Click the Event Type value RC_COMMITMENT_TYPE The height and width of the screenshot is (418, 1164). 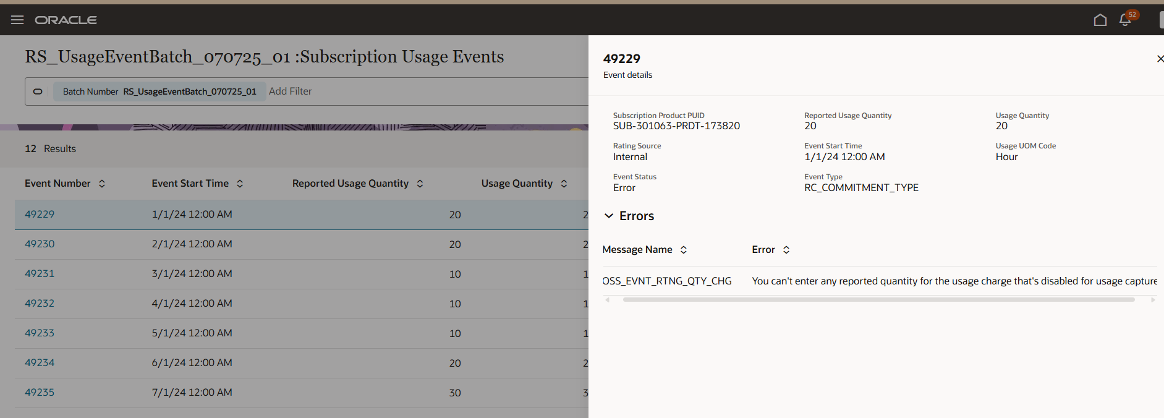coord(861,188)
